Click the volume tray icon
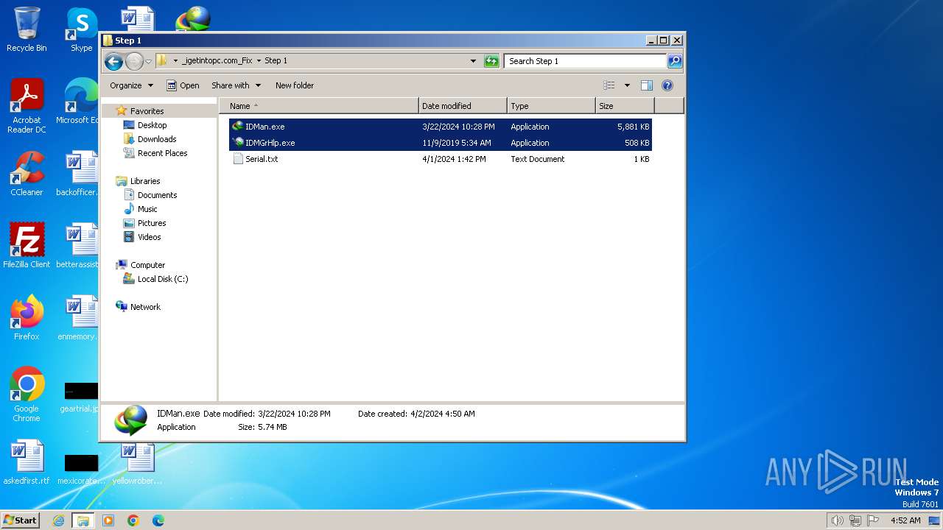The height and width of the screenshot is (530, 943). click(x=837, y=520)
